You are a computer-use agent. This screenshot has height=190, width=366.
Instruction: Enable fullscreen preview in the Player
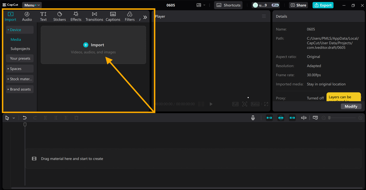point(266,104)
